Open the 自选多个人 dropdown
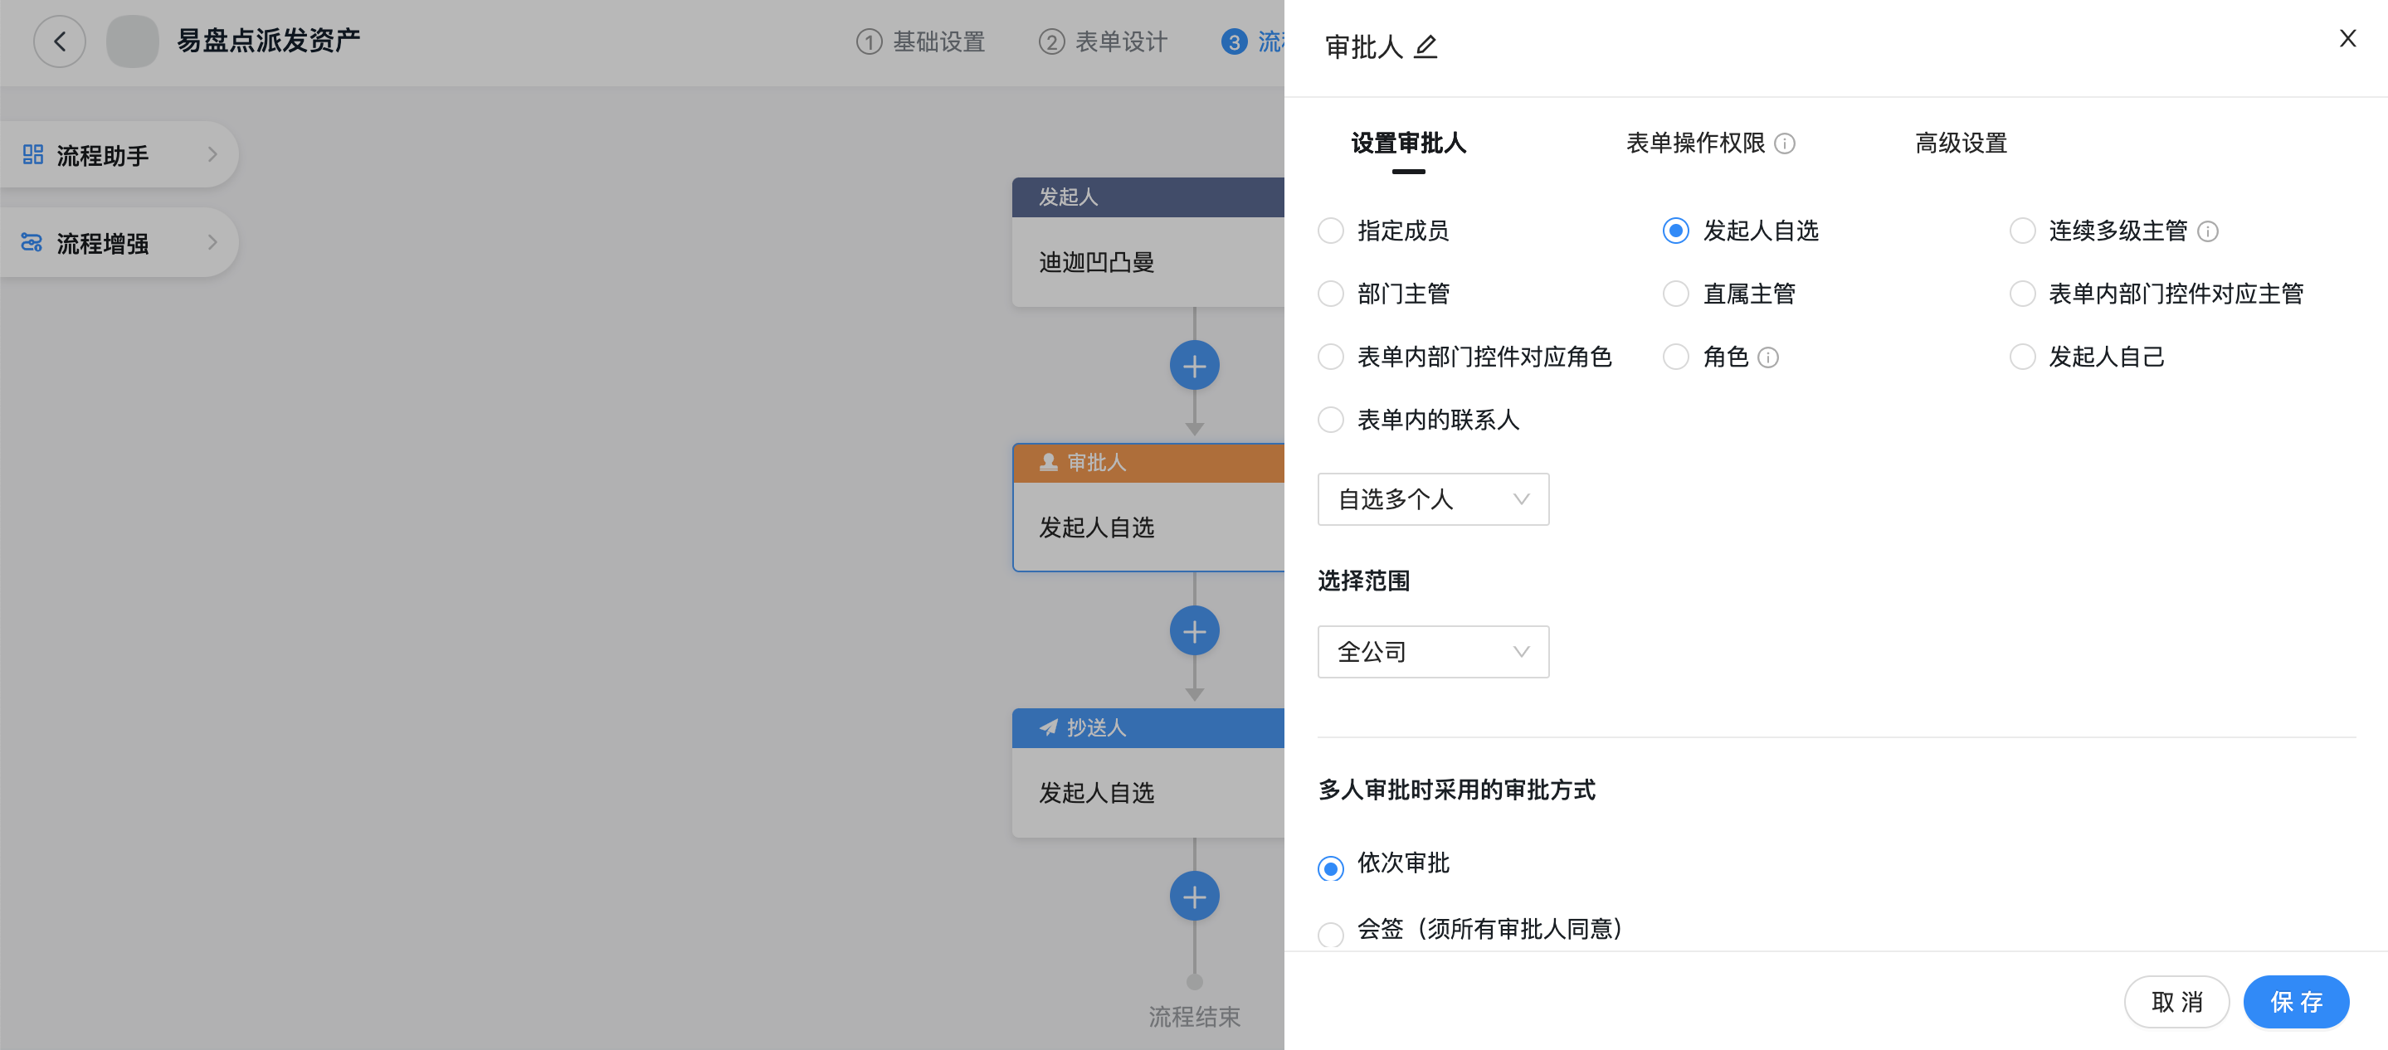The image size is (2388, 1050). 1432,499
